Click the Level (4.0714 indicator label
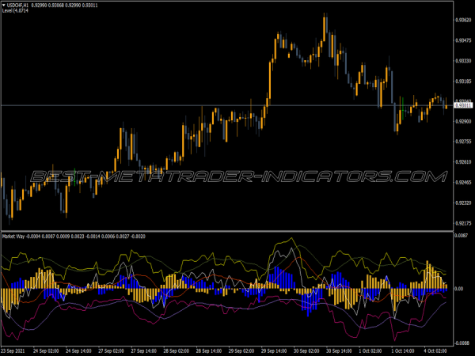This screenshot has height=356, width=475. [x=15, y=10]
